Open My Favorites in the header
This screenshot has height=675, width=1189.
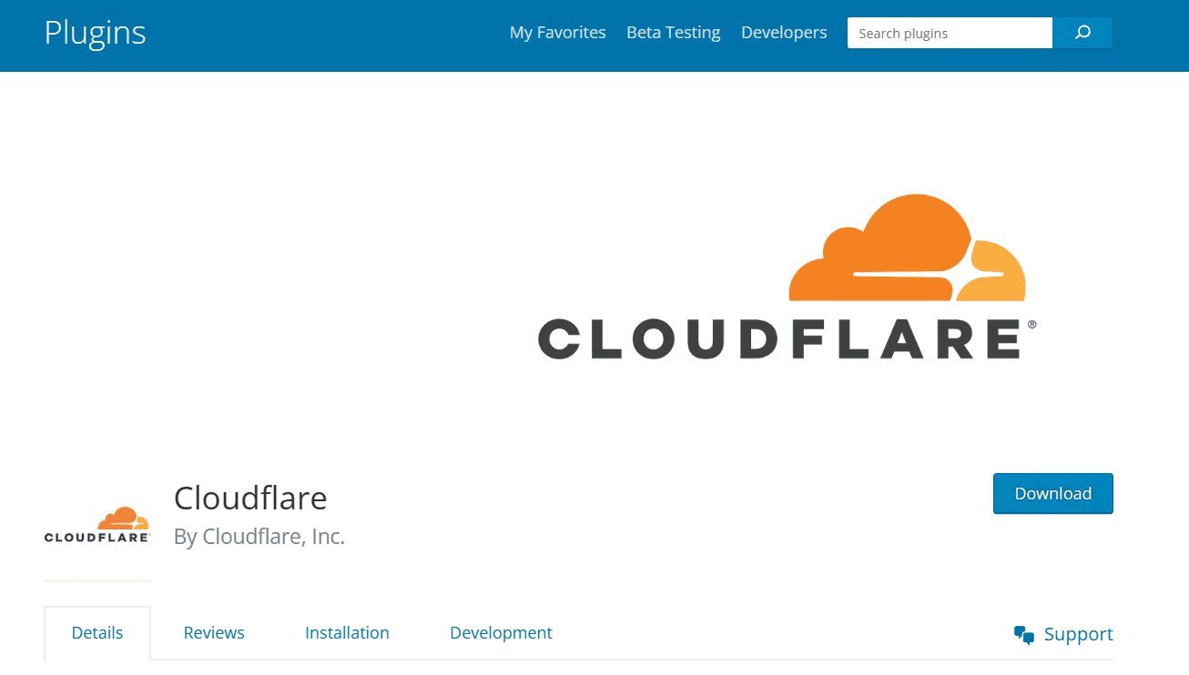557,33
